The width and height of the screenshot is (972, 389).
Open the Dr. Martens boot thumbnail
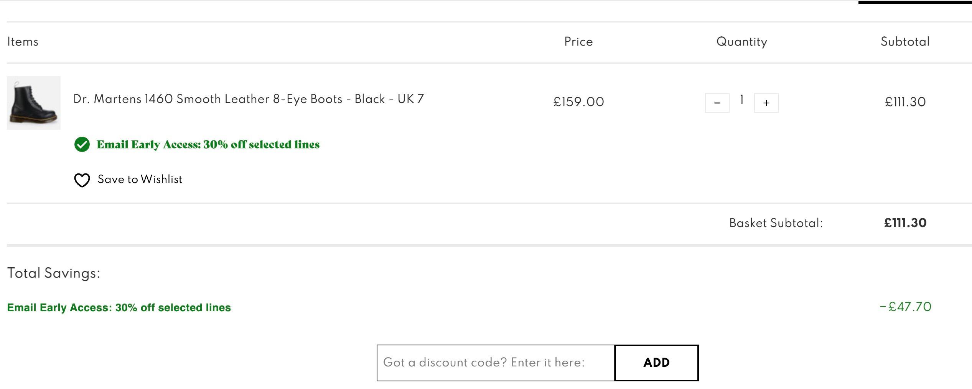(34, 103)
